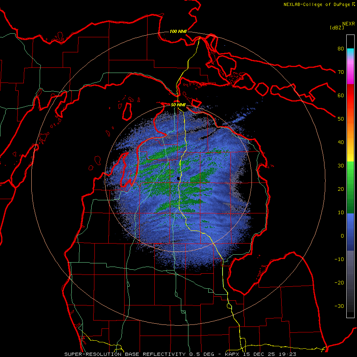Click the [dBZ] units label
Screen dimensions: 357x357
tap(337, 27)
